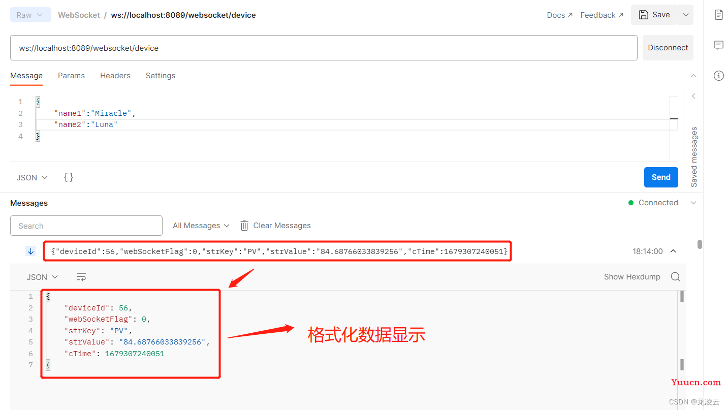Save the WebSocket request
The height and width of the screenshot is (410, 727).
click(654, 15)
